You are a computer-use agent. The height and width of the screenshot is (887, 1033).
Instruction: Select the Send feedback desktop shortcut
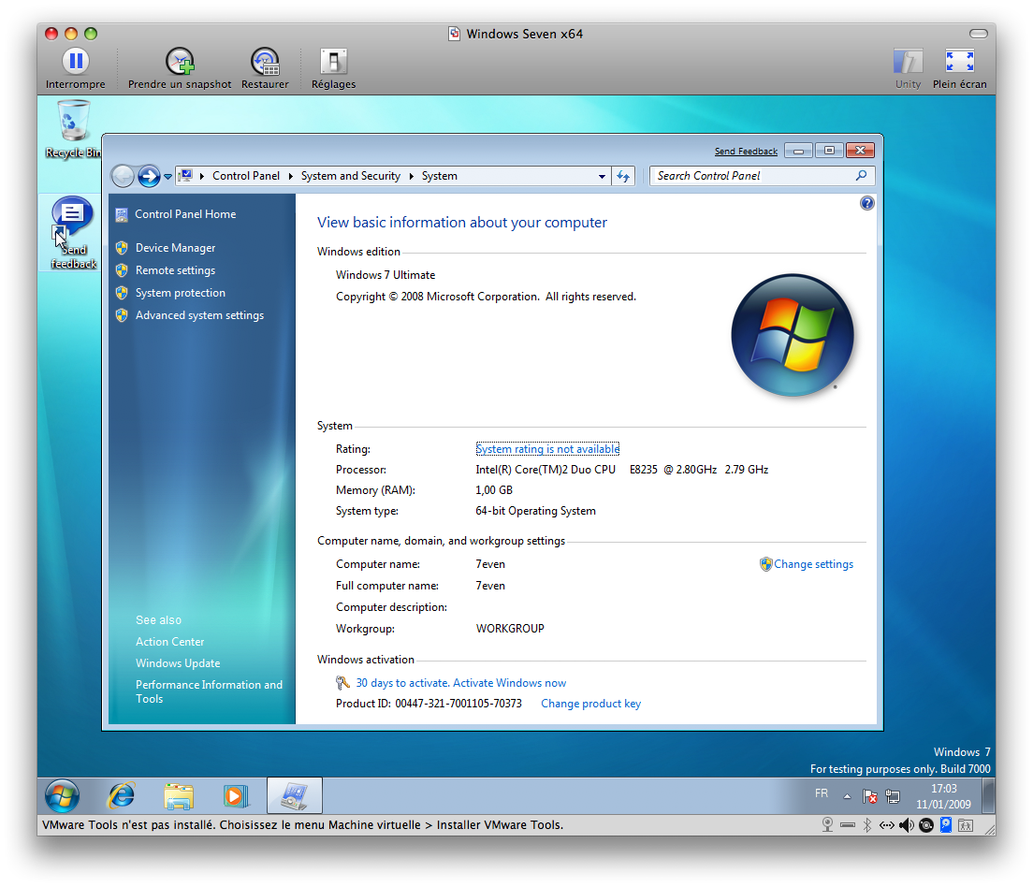[x=73, y=233]
